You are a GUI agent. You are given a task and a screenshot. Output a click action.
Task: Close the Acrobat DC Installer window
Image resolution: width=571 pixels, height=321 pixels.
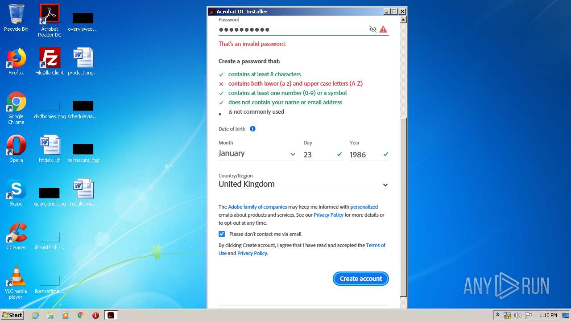[x=402, y=12]
